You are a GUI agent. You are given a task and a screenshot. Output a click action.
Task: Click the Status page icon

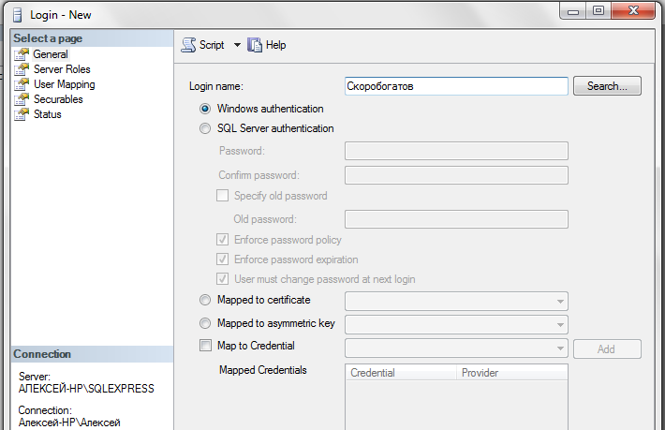click(x=22, y=114)
